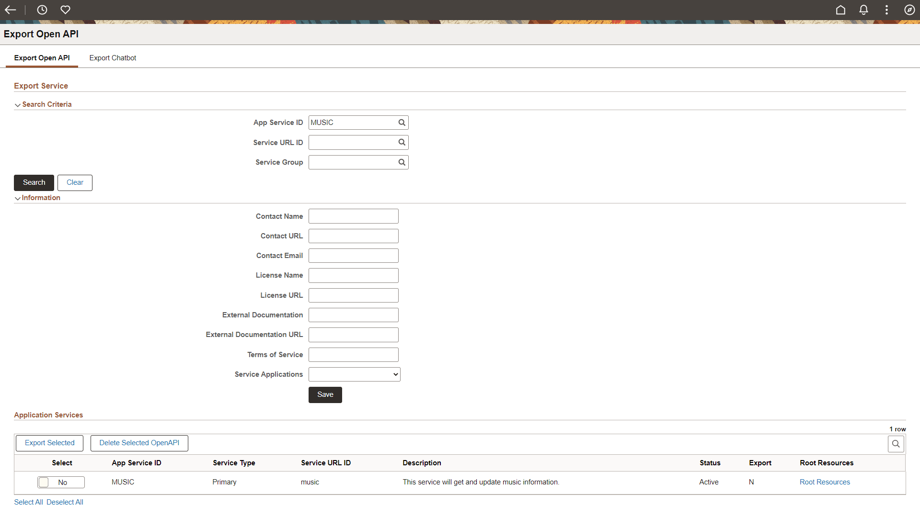Open Root Resources for the MUSIC service
This screenshot has width=920, height=517.
(825, 482)
